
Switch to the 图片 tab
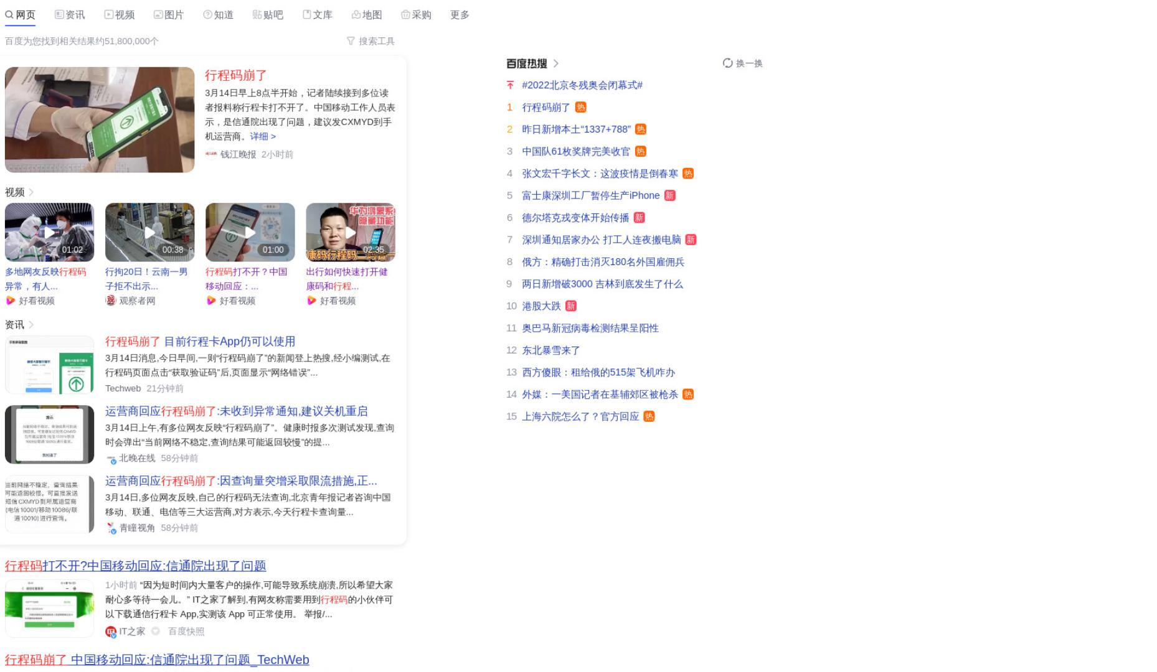(168, 14)
